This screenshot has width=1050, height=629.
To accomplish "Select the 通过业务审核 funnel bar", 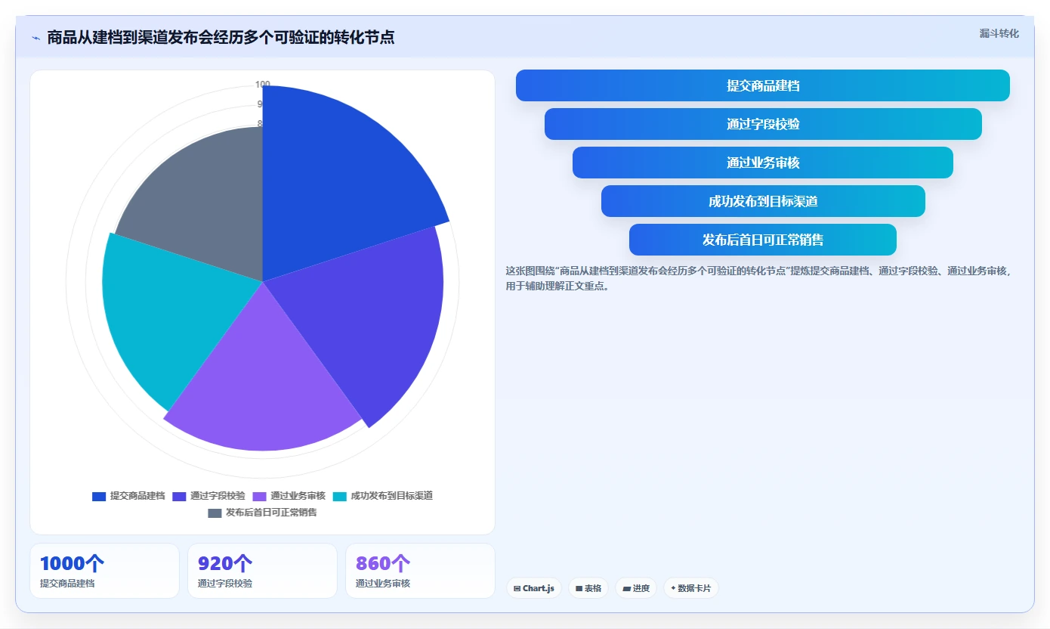I will click(x=763, y=163).
